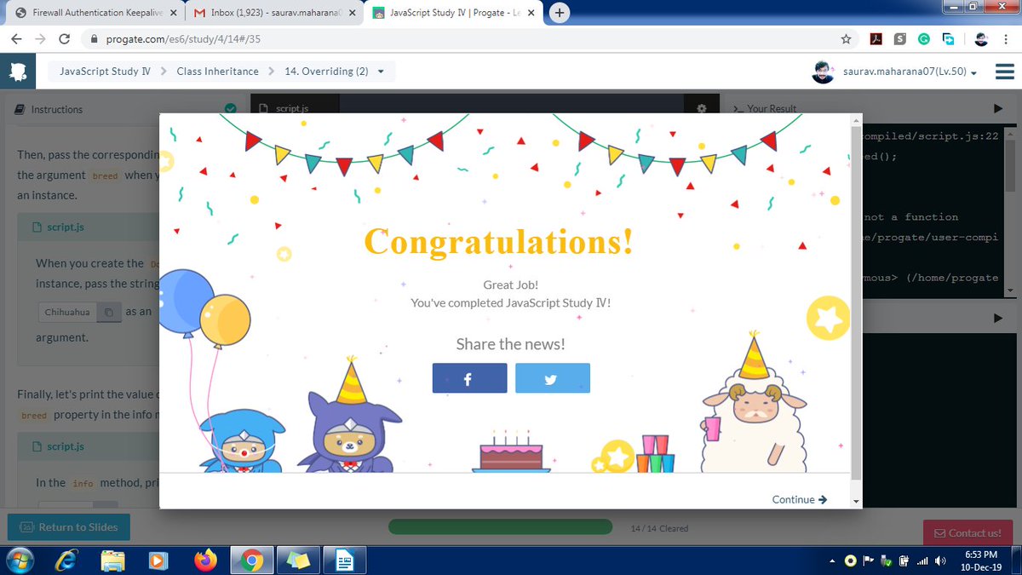This screenshot has width=1022, height=575.
Task: Open the Chrome three-dot menu
Action: click(1006, 38)
